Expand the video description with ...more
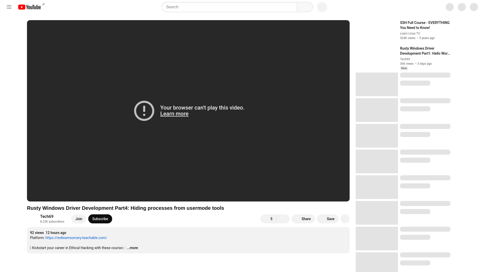Image resolution: width=484 pixels, height=272 pixels. tap(132, 248)
